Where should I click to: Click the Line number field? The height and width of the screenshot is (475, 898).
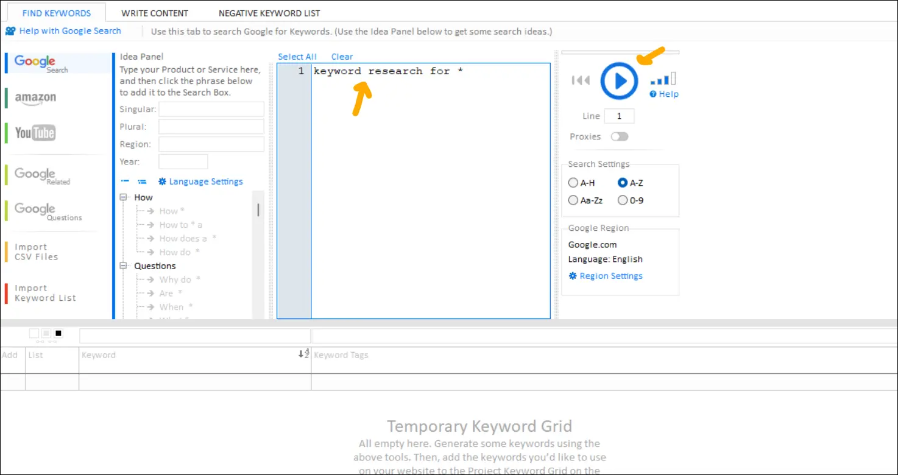pos(620,116)
